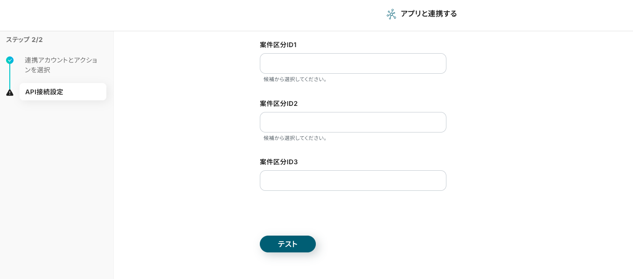The width and height of the screenshot is (633, 279).
Task: Focus the 案件区分ID3 input box
Action: [353, 181]
